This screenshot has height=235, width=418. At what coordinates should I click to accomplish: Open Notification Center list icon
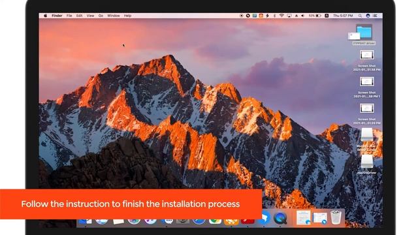376,16
